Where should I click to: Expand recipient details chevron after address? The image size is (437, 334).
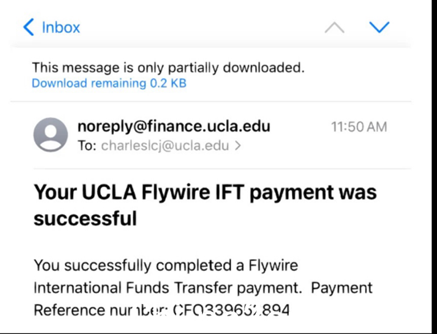238,145
